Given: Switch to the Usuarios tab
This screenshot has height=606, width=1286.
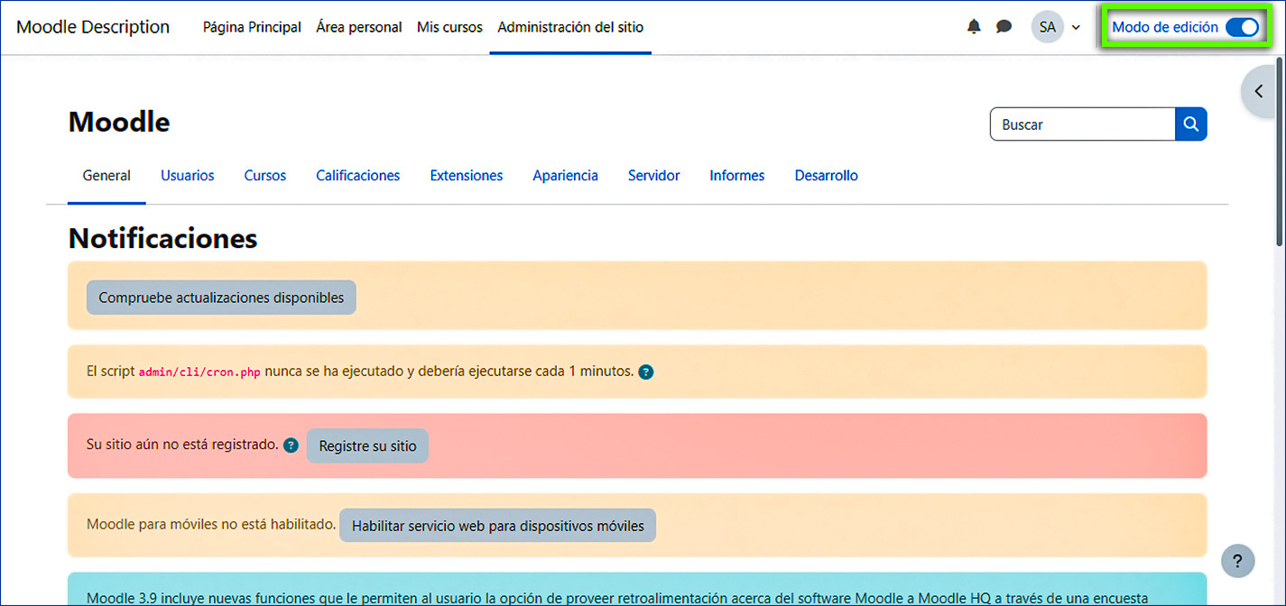Looking at the screenshot, I should (x=187, y=175).
